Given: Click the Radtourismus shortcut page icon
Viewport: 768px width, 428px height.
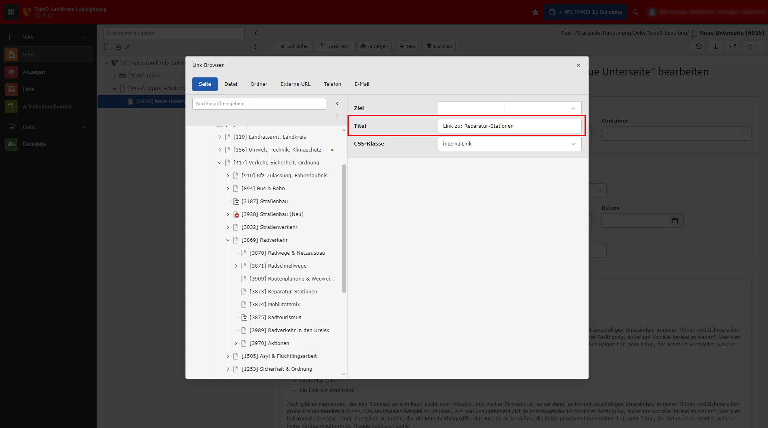Looking at the screenshot, I should tap(244, 318).
